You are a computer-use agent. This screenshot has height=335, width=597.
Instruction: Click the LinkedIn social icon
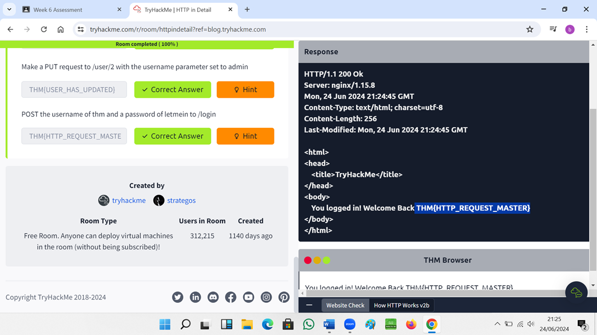pos(196,297)
